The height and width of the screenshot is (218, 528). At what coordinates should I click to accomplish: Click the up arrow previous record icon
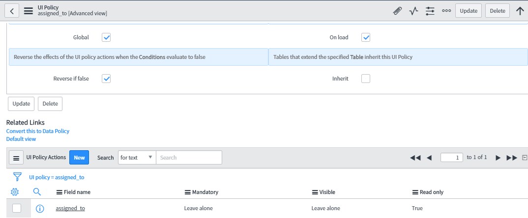520,11
